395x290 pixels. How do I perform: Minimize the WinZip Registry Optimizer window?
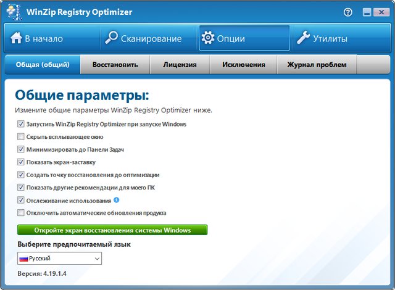point(367,12)
